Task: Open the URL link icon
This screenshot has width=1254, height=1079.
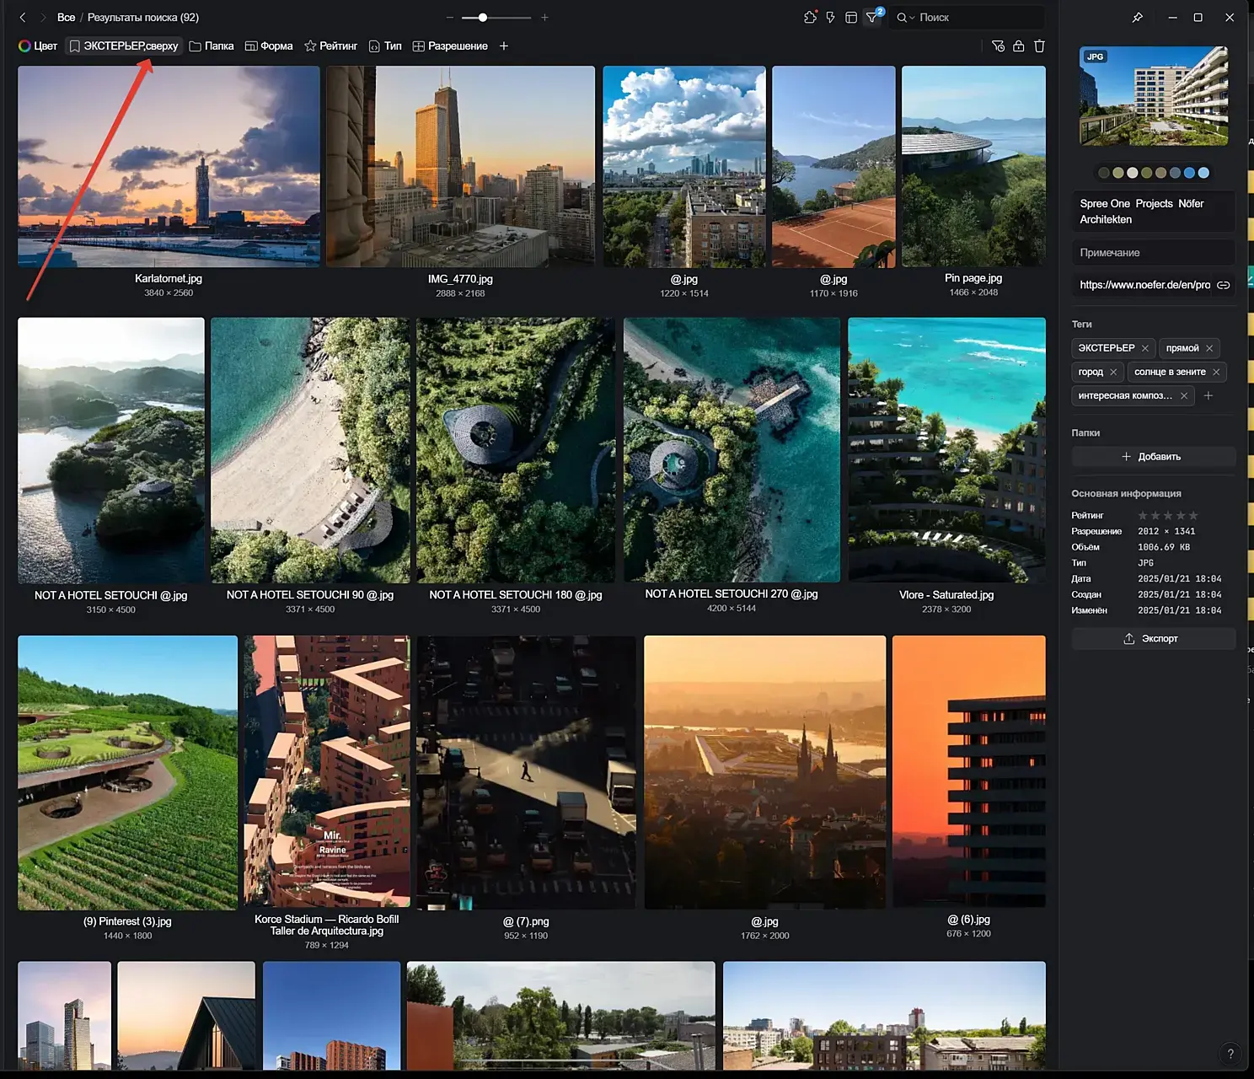Action: [x=1223, y=285]
